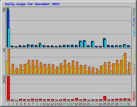Image resolution: width=137 pixels, height=107 pixels.
Task: Click day label '16' on the x-axis
Action: tap(68, 104)
